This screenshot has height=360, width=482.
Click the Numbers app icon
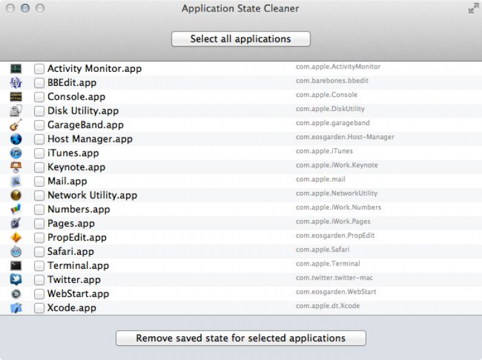tap(16, 209)
